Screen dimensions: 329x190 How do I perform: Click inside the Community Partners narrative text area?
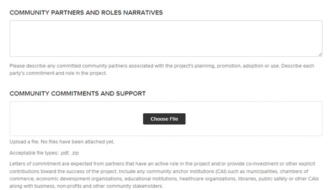click(166, 38)
